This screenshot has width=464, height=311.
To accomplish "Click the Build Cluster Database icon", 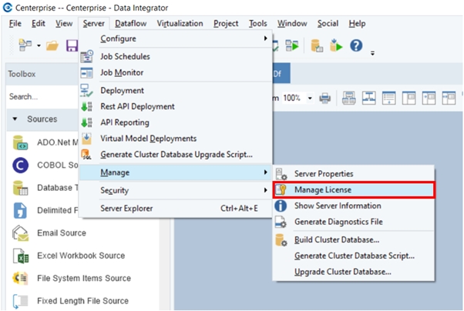I will pos(281,240).
